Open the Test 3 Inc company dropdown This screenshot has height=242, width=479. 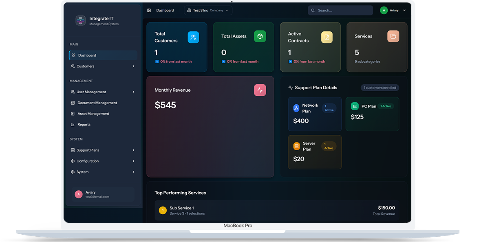click(x=208, y=11)
